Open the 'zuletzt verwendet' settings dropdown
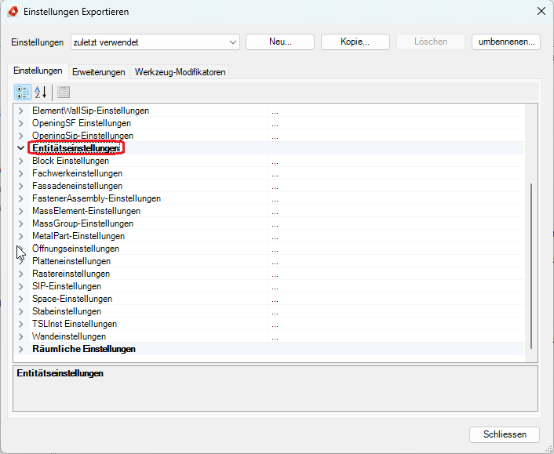The height and width of the screenshot is (454, 554). click(155, 42)
